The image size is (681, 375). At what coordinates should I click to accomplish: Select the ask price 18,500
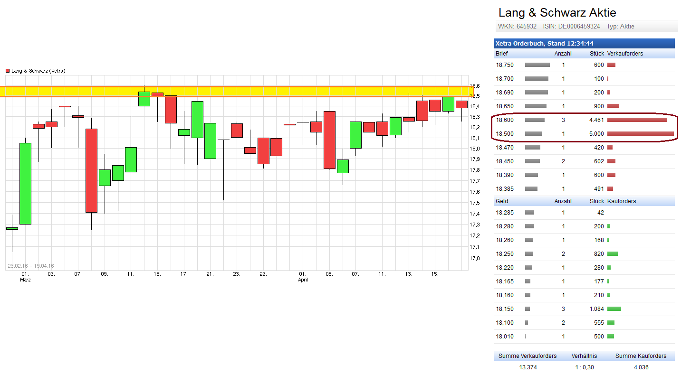point(505,134)
